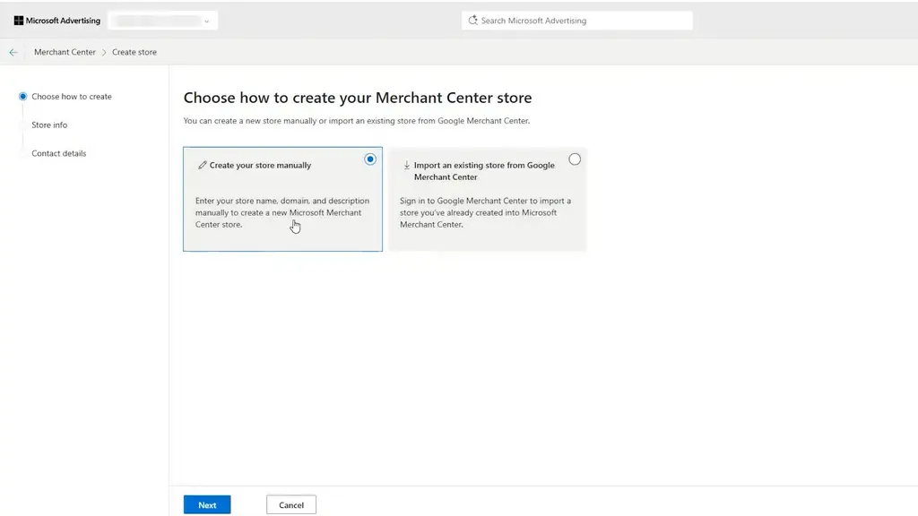
Task: Open Choose how to create step
Action: (x=72, y=97)
